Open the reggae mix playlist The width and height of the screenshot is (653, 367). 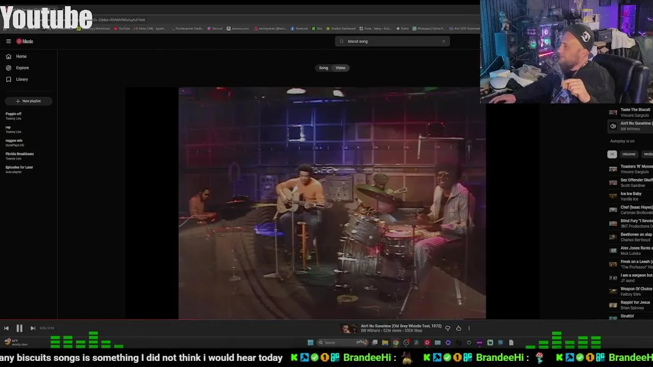tap(15, 143)
